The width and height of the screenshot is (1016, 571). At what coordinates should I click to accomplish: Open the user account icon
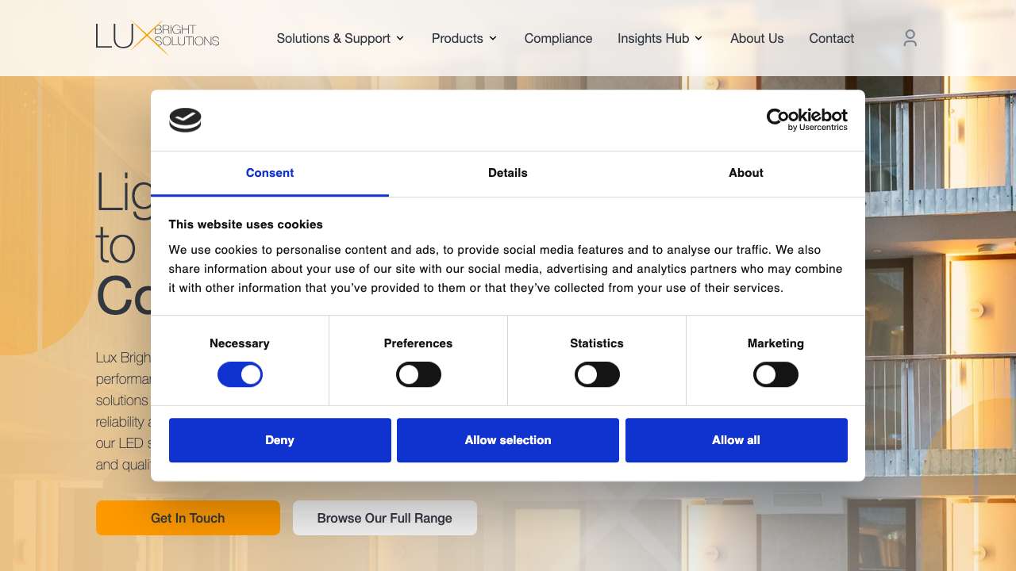click(x=910, y=37)
